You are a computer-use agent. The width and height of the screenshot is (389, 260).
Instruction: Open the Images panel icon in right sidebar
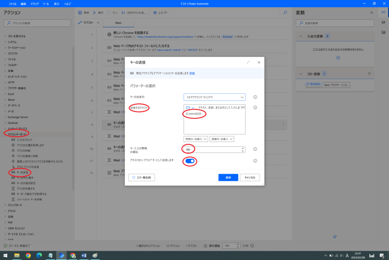coord(383,32)
